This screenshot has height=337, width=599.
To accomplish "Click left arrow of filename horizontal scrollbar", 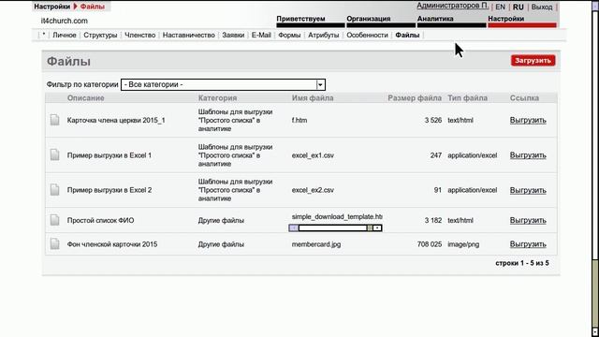I will 293,228.
